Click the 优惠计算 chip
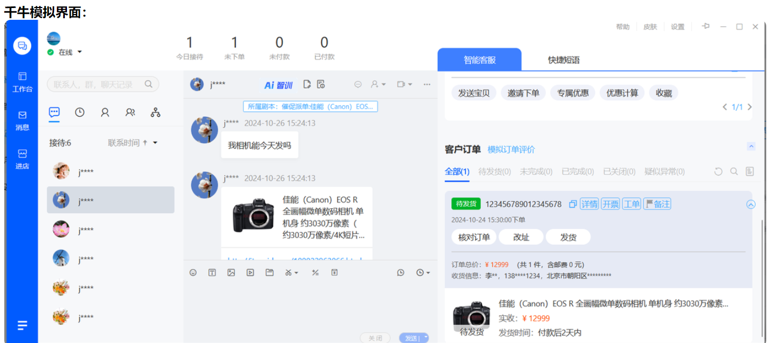The width and height of the screenshot is (770, 343). pos(622,93)
